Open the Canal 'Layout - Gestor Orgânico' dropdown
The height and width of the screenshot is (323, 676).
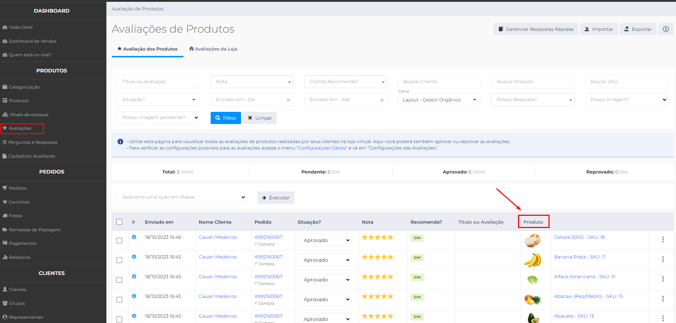(439, 100)
